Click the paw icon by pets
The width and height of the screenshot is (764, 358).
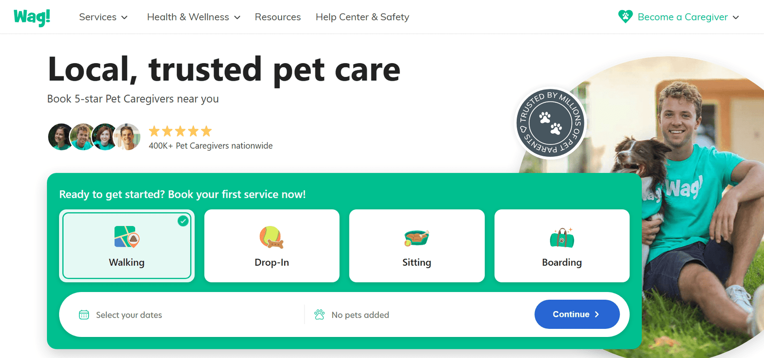pyautogui.click(x=319, y=315)
